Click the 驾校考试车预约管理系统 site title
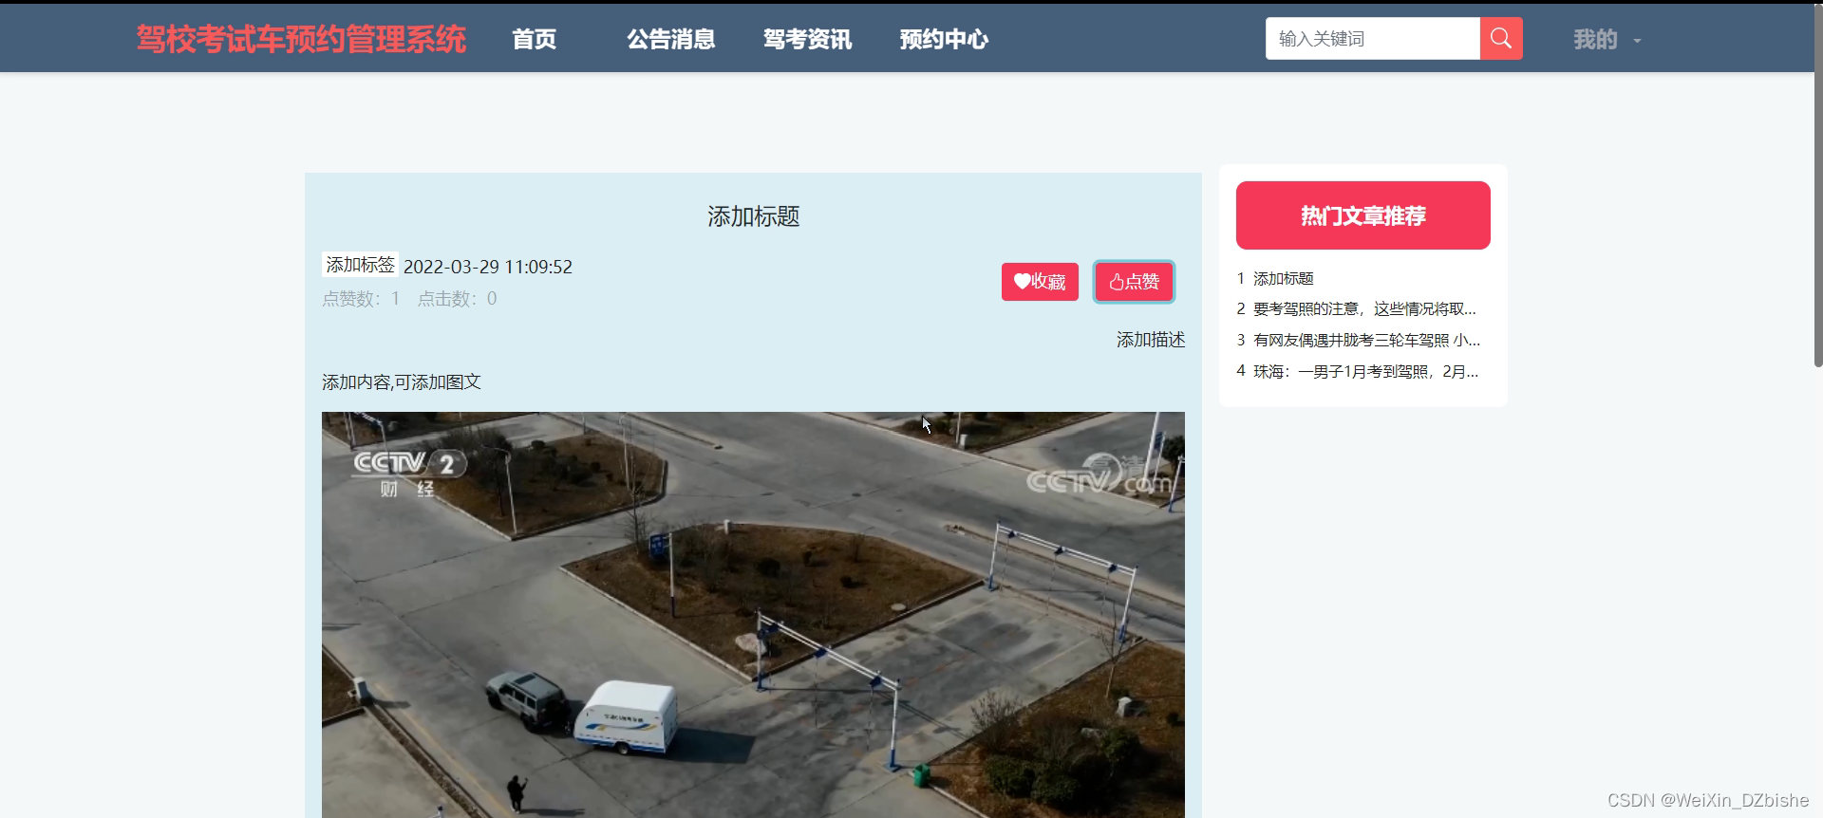Viewport: 1823px width, 818px height. (301, 39)
